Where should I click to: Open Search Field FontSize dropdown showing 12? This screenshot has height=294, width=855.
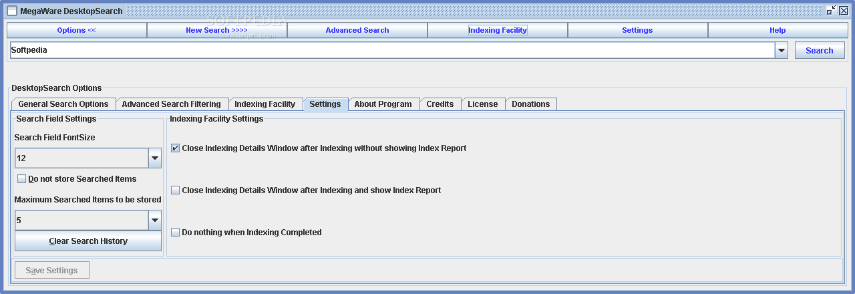click(88, 158)
